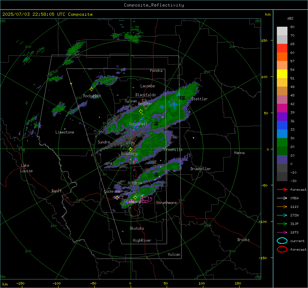Select the white 09EA arrow legend icon
308x288 pixels.
coord(282,198)
